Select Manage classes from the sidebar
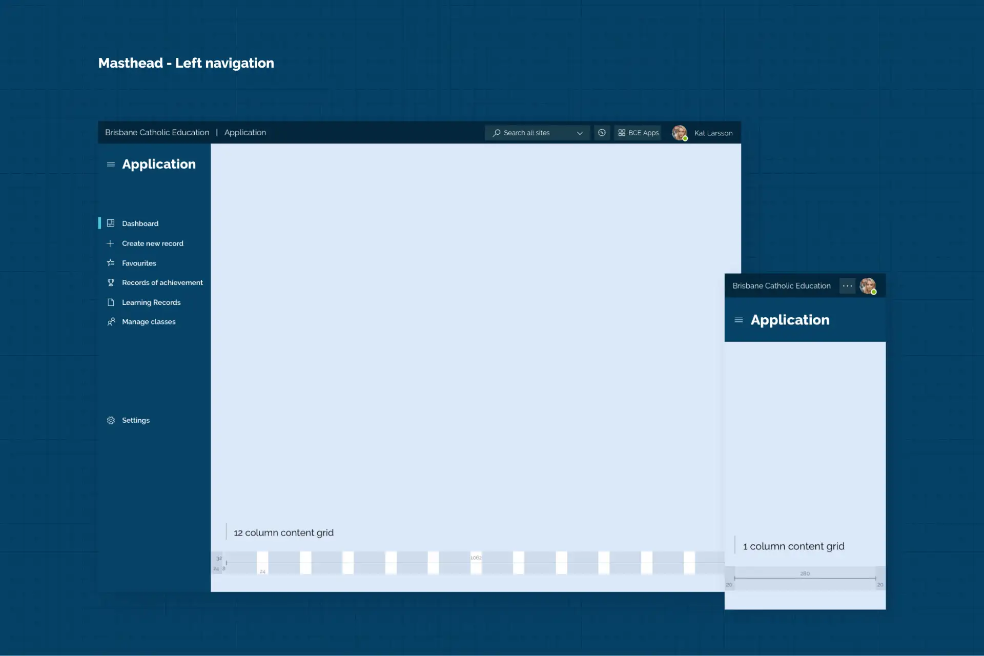 [149, 322]
